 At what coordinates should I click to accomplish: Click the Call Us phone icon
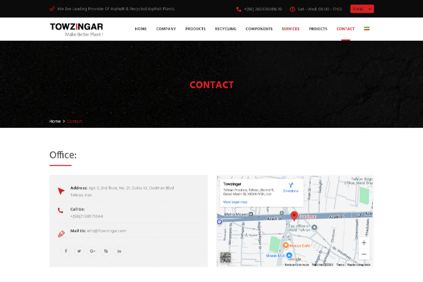pos(60,210)
